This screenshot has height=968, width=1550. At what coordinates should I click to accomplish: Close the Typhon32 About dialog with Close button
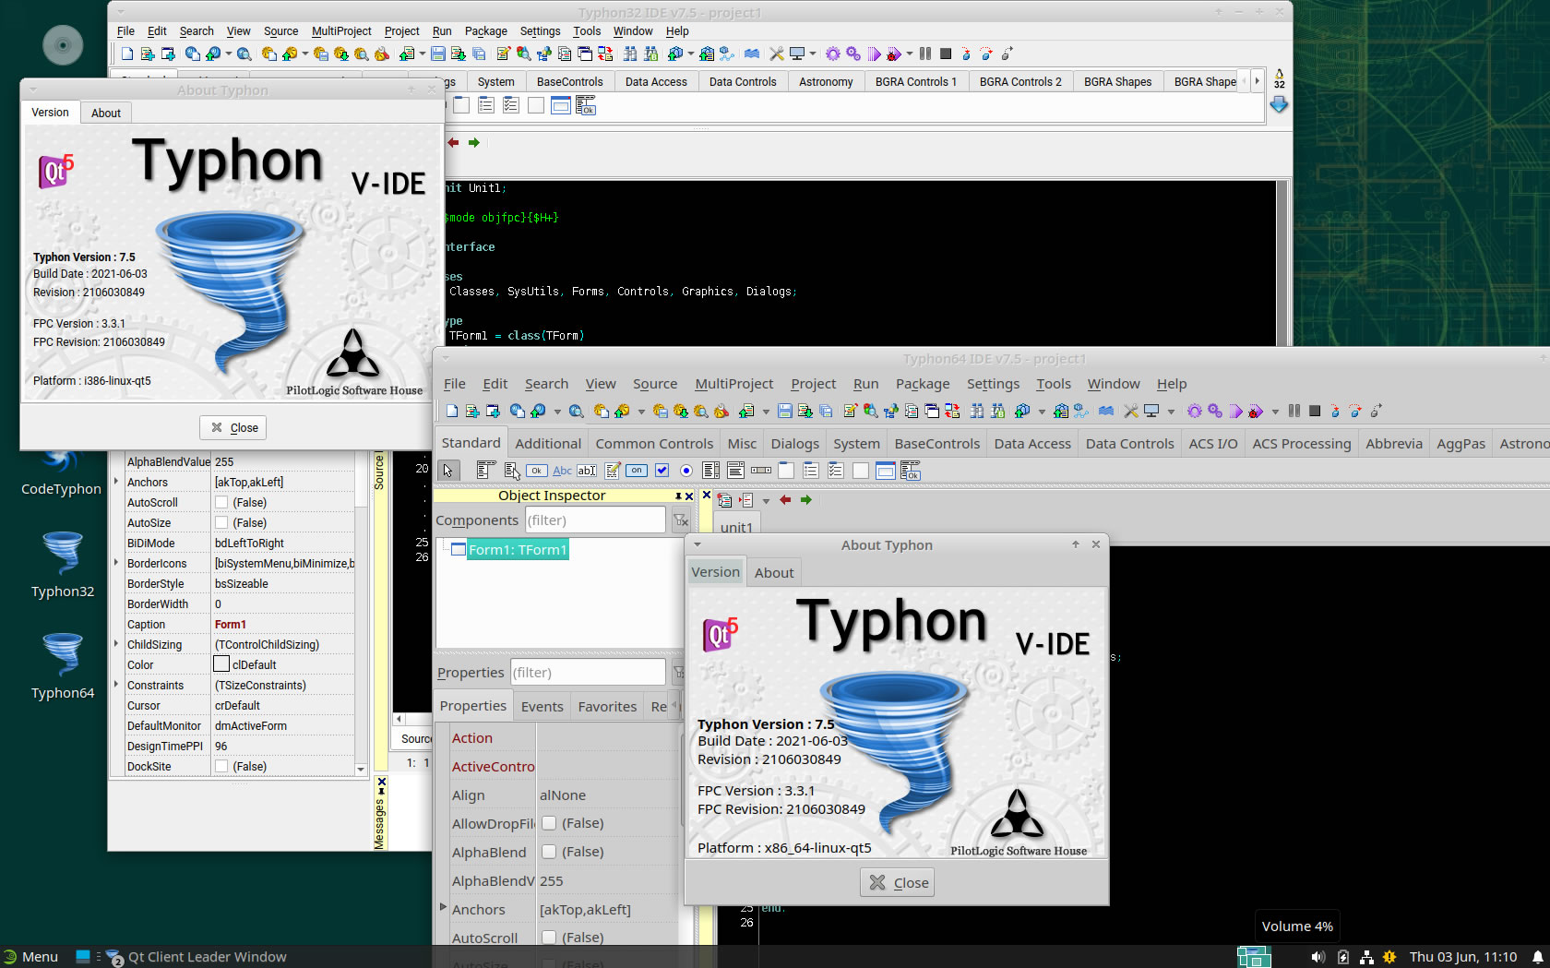click(233, 428)
